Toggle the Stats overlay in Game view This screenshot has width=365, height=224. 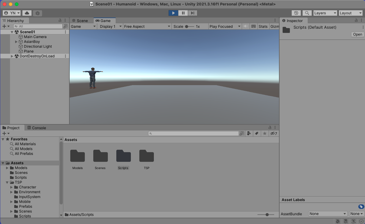[263, 27]
